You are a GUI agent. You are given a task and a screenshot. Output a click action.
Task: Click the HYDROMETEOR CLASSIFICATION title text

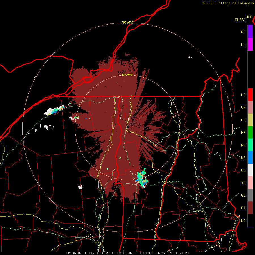99,253
